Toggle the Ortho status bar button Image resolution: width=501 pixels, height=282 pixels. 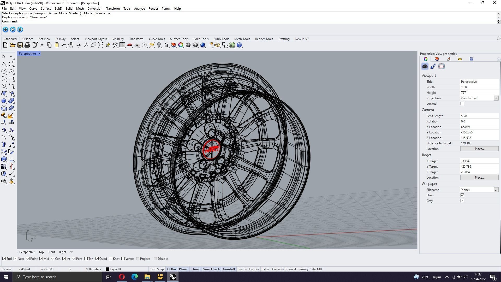171,269
